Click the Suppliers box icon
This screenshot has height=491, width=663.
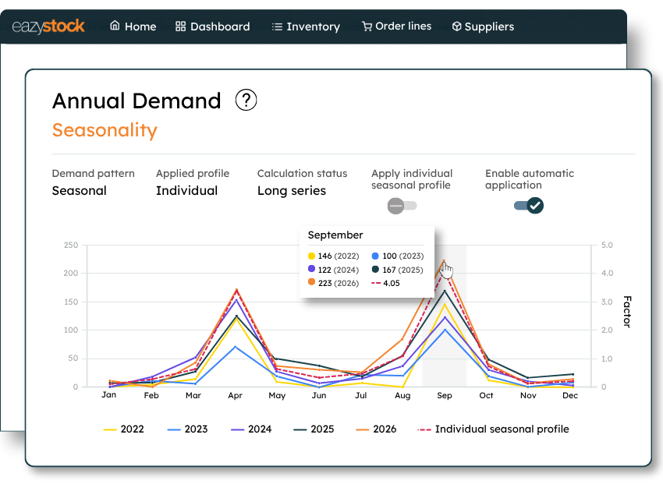point(456,26)
